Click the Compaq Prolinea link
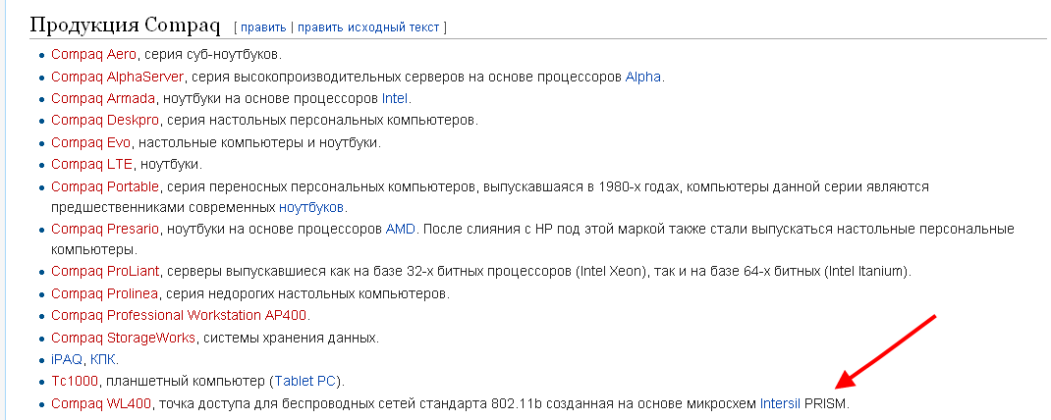Screen dimensions: 1051x420 (104, 293)
